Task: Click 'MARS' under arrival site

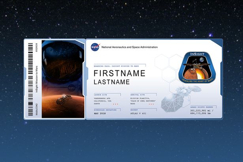Action: click(133, 104)
